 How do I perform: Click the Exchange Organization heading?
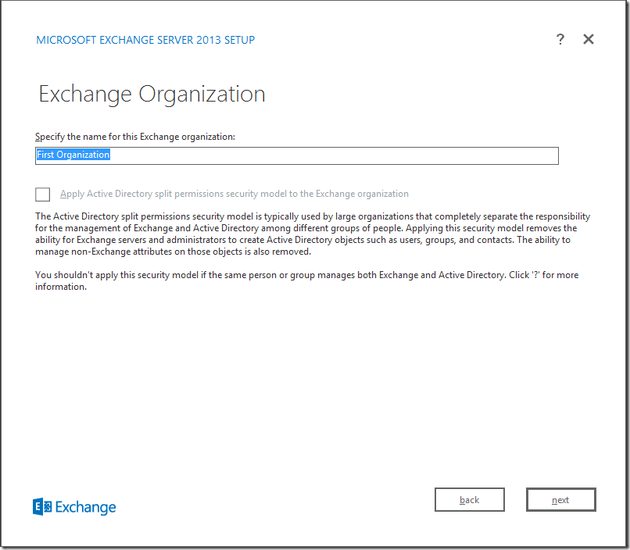(152, 95)
